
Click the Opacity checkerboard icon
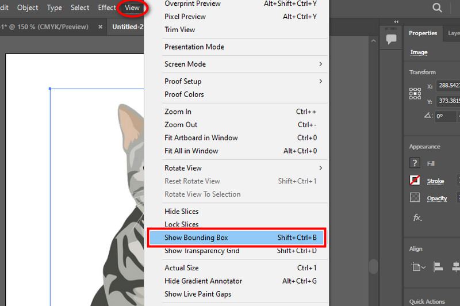415,197
